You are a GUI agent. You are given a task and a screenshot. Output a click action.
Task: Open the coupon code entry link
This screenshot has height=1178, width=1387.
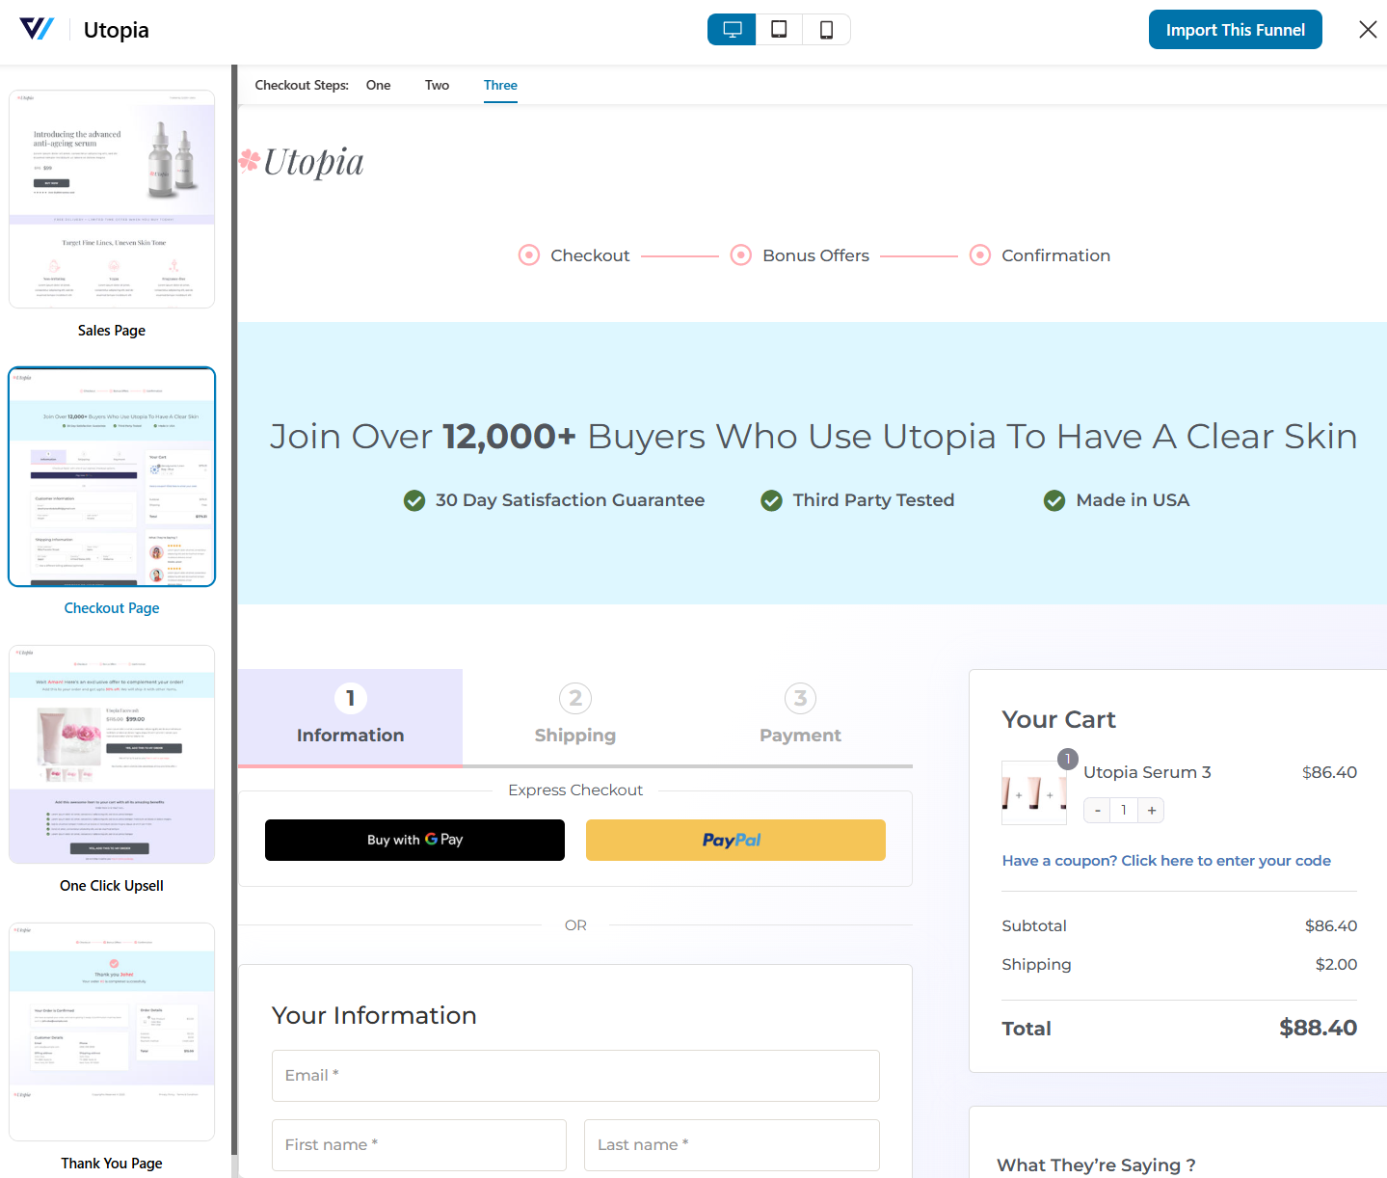coord(1166,861)
